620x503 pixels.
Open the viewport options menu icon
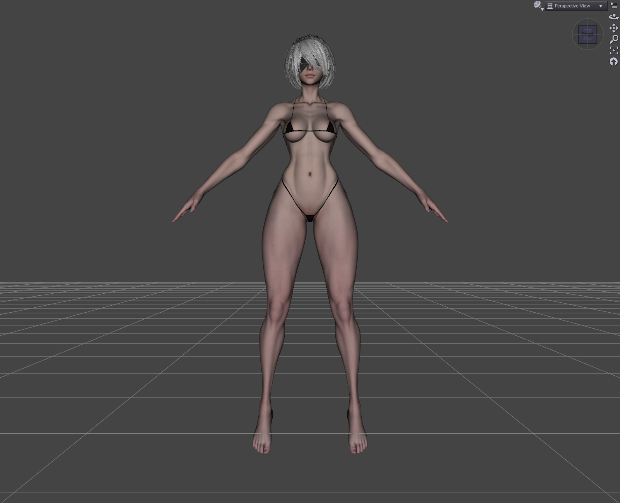(x=614, y=5)
